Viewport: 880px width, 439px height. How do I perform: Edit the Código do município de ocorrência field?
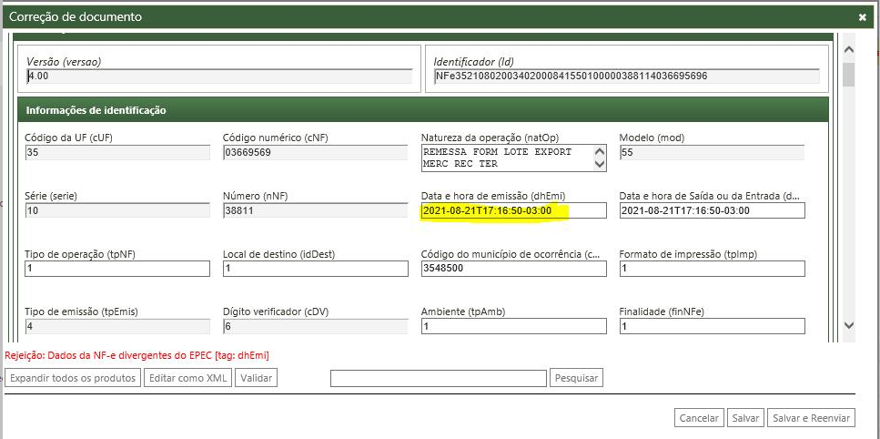click(x=513, y=269)
